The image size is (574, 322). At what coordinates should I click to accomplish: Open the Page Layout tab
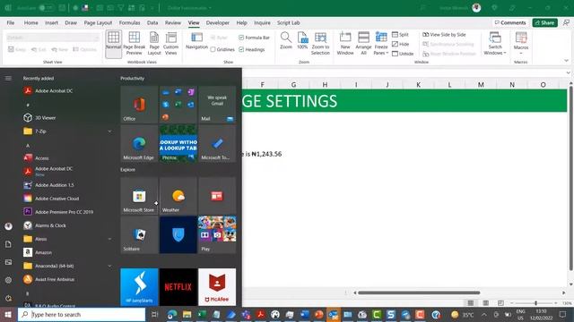click(x=98, y=22)
